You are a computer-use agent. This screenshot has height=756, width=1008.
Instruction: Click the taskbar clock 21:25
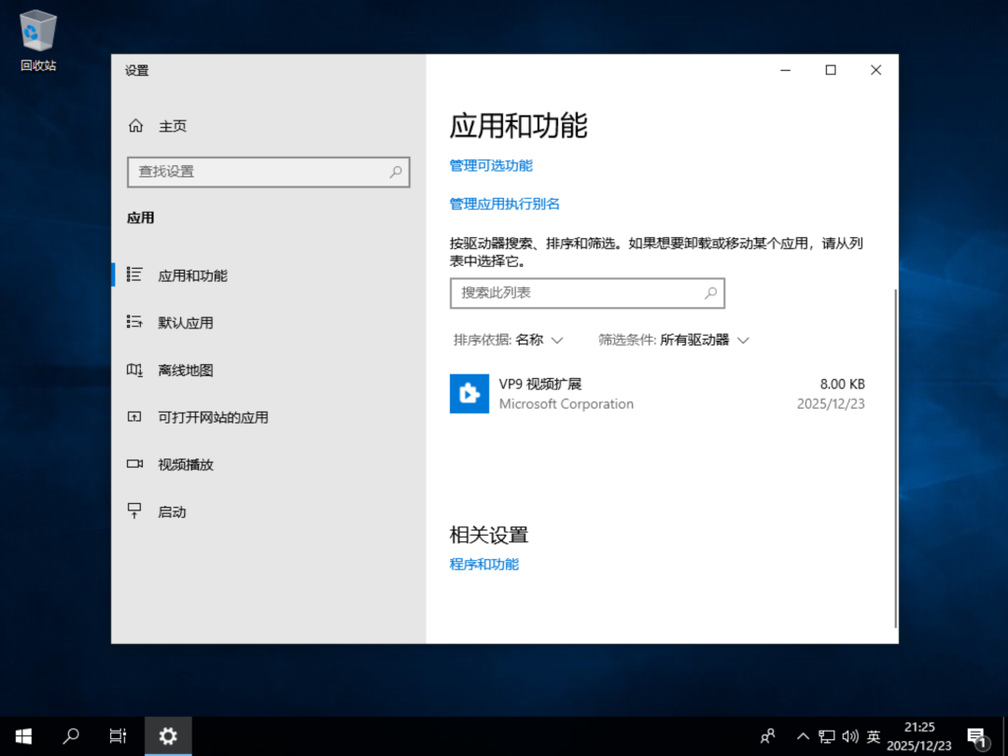pyautogui.click(x=919, y=727)
